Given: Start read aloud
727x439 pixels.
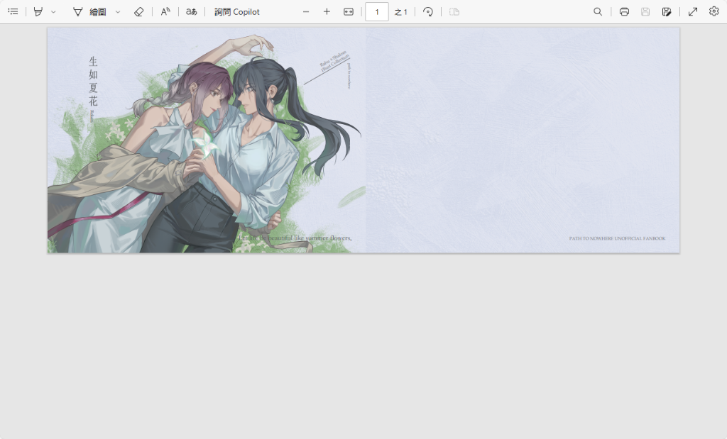Looking at the screenshot, I should coord(165,11).
